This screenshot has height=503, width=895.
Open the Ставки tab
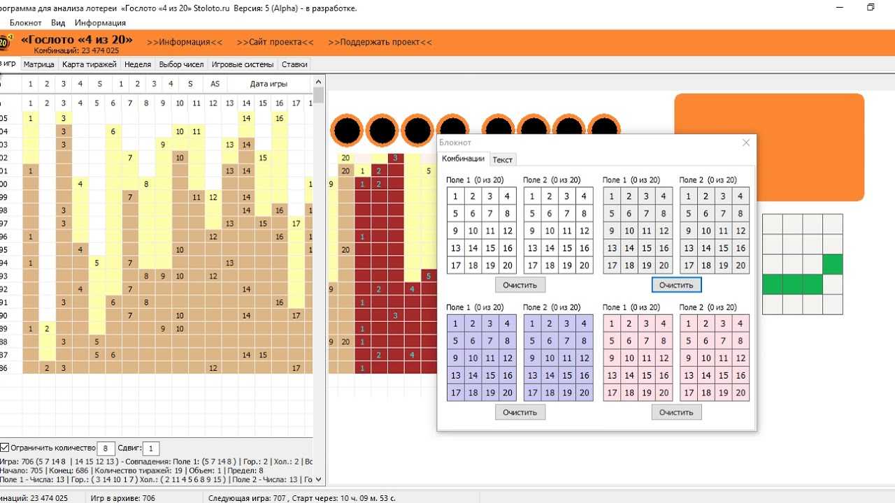point(294,64)
